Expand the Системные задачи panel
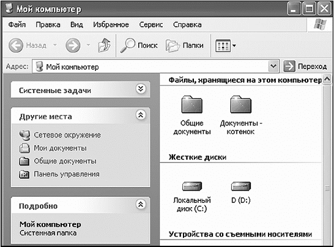Image resolution: width=334 pixels, height=247 pixels. pyautogui.click(x=141, y=89)
